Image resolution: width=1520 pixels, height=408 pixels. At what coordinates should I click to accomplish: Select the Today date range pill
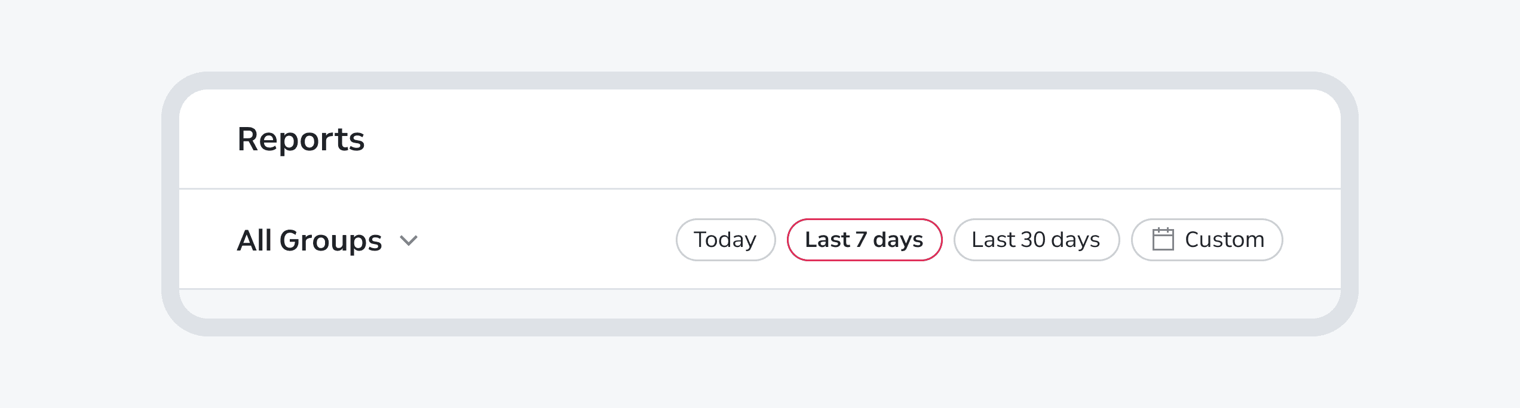[x=725, y=240]
